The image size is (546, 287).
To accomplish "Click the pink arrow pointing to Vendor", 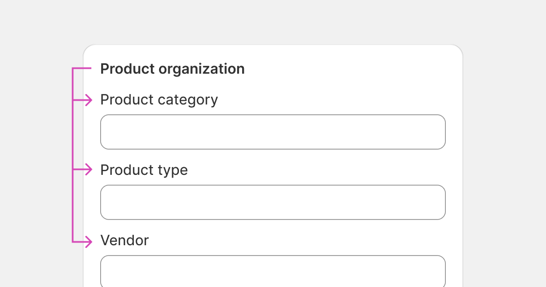I will click(x=83, y=242).
